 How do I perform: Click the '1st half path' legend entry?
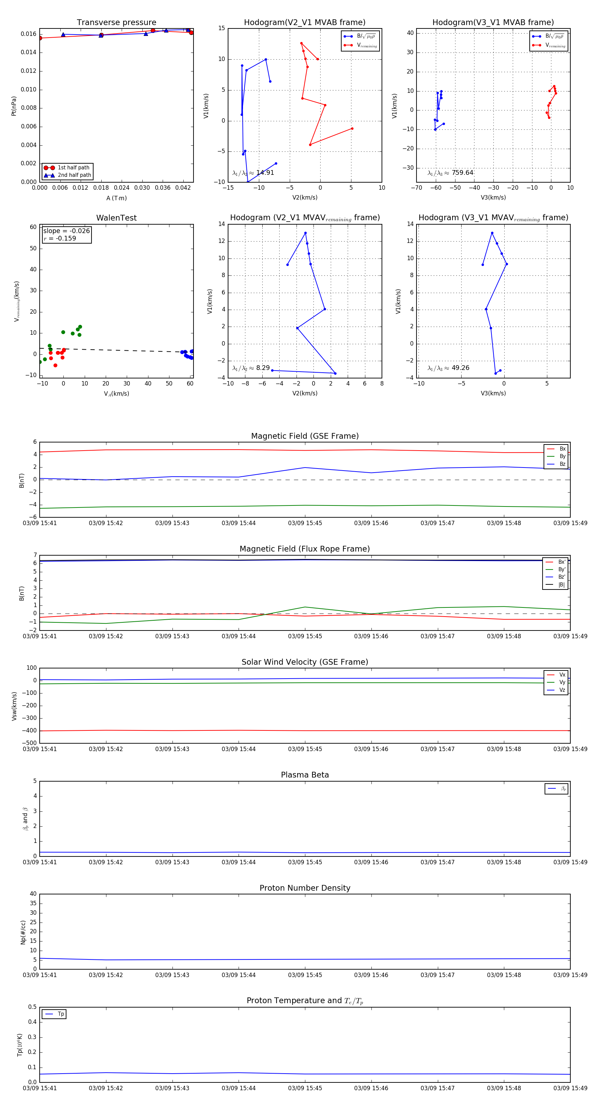pos(67,167)
